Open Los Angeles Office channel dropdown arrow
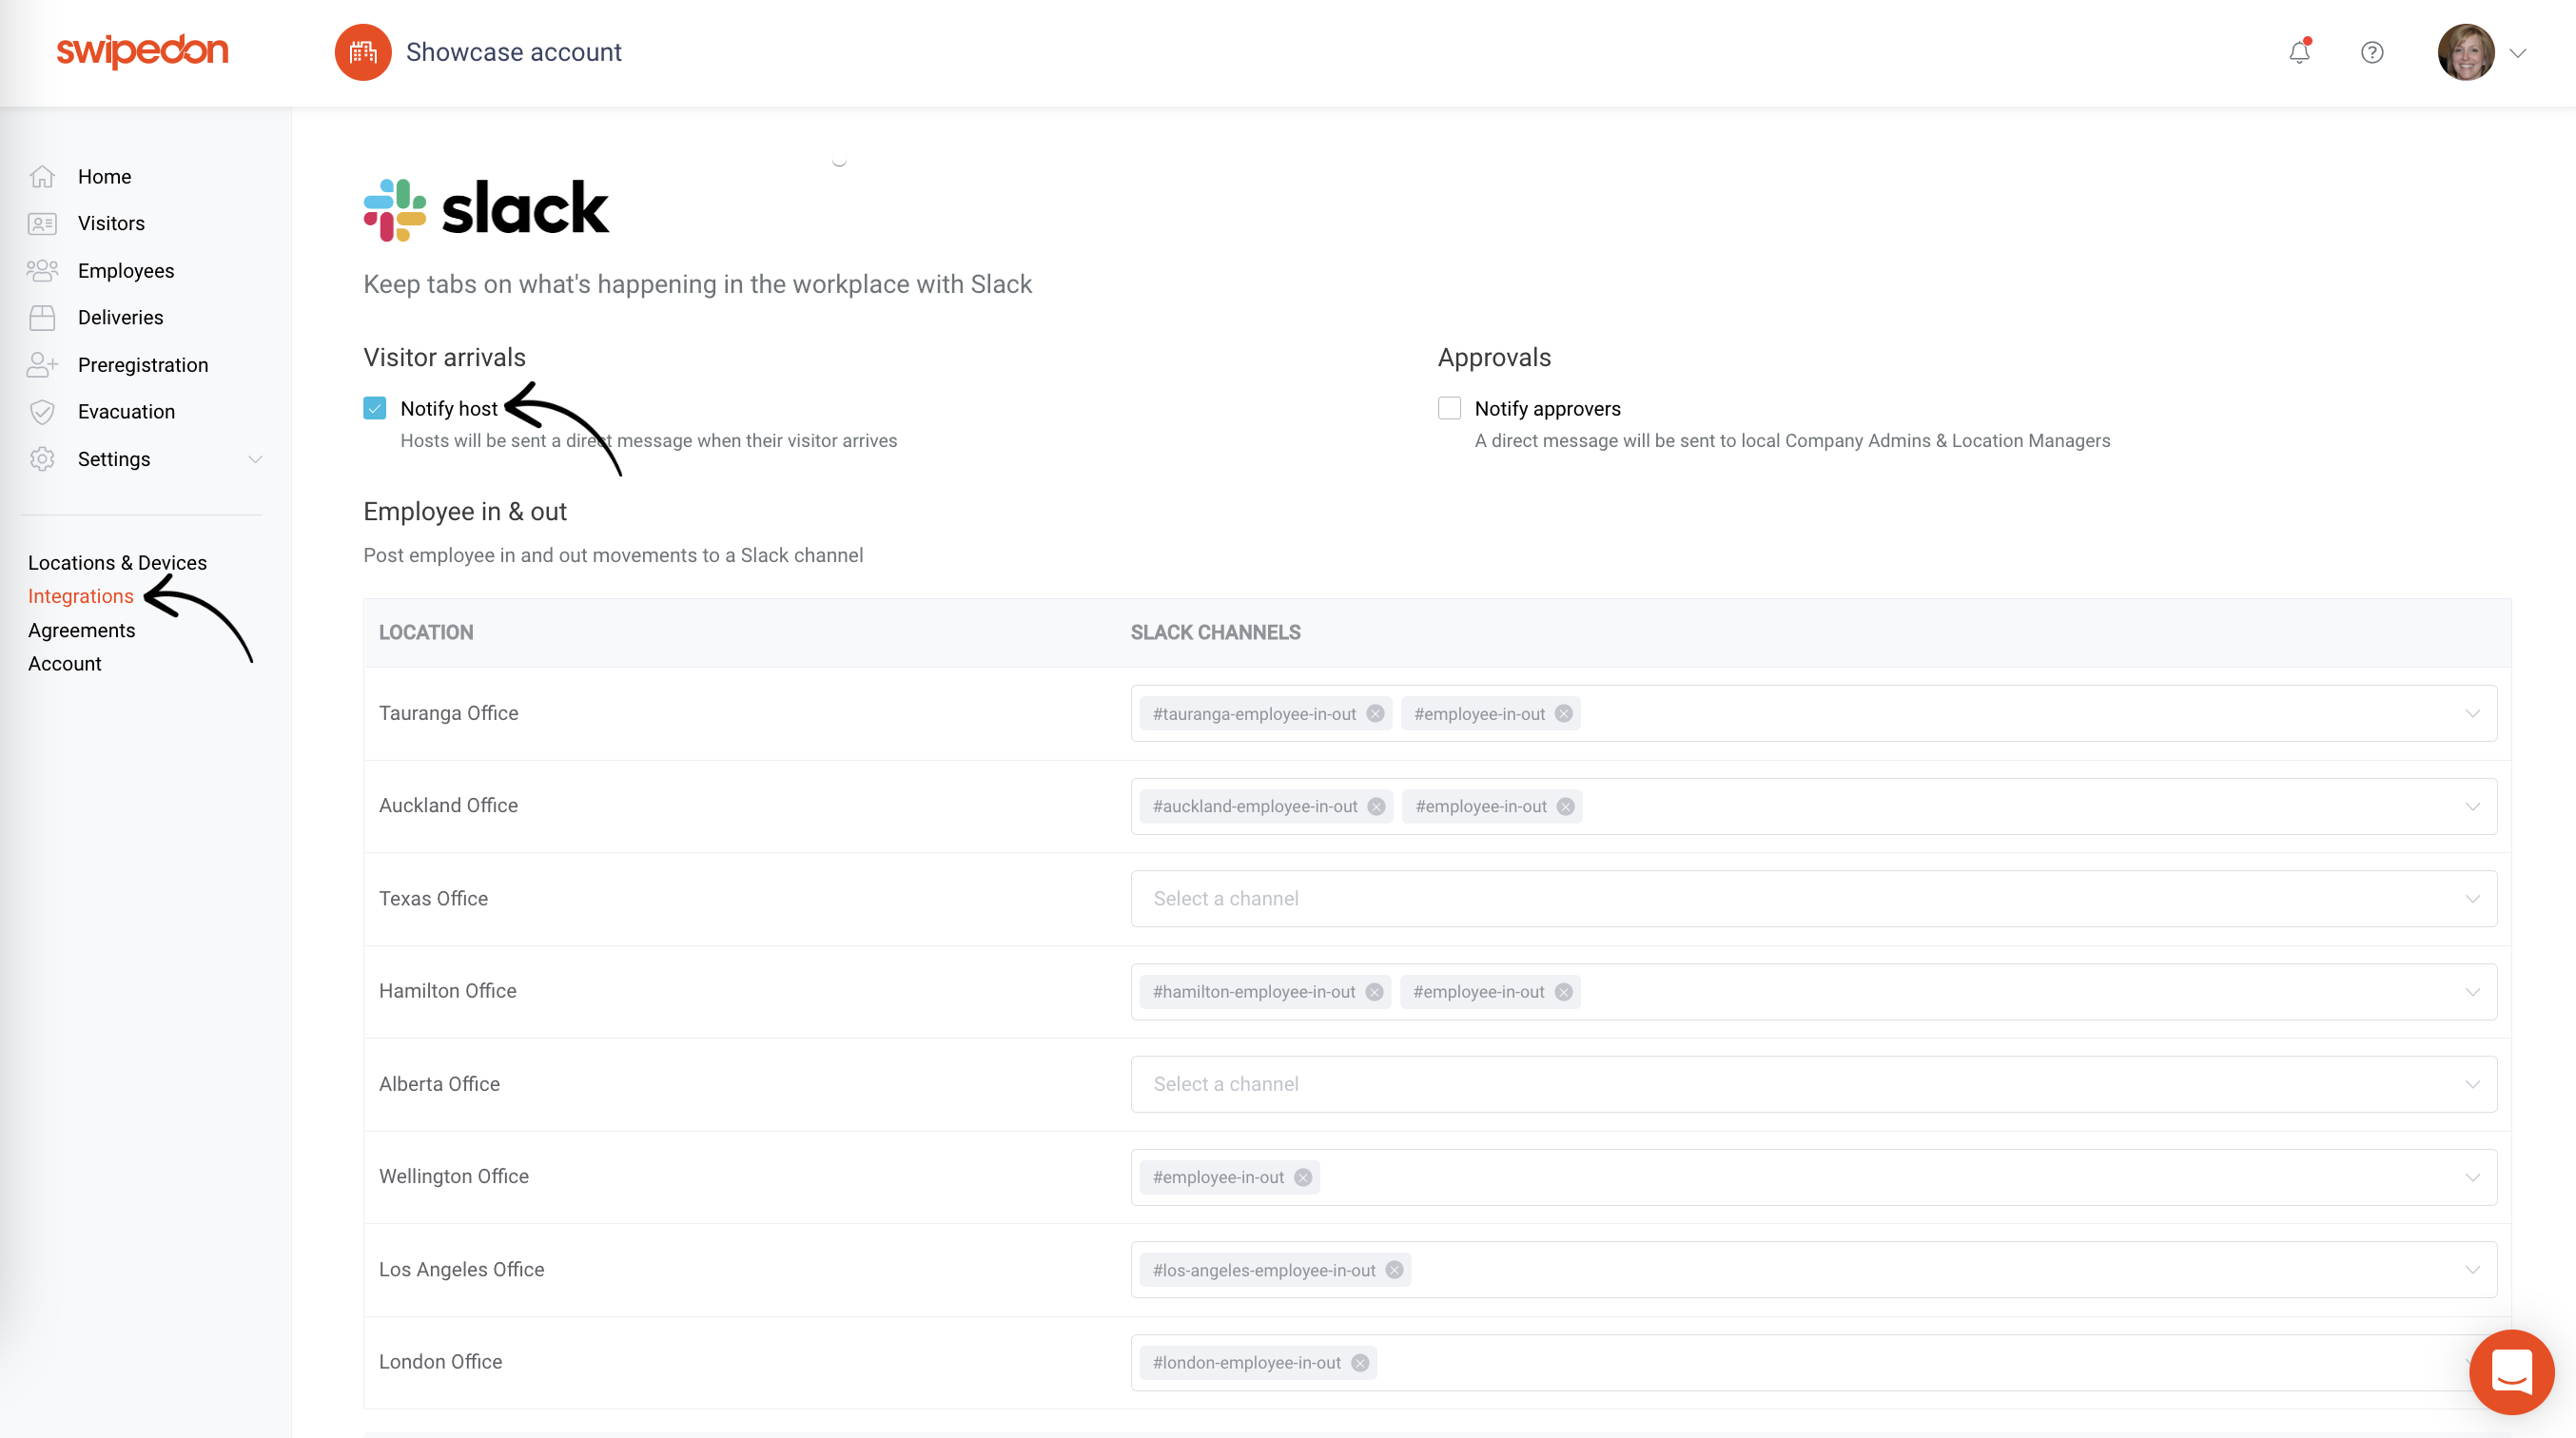 (x=2472, y=1269)
